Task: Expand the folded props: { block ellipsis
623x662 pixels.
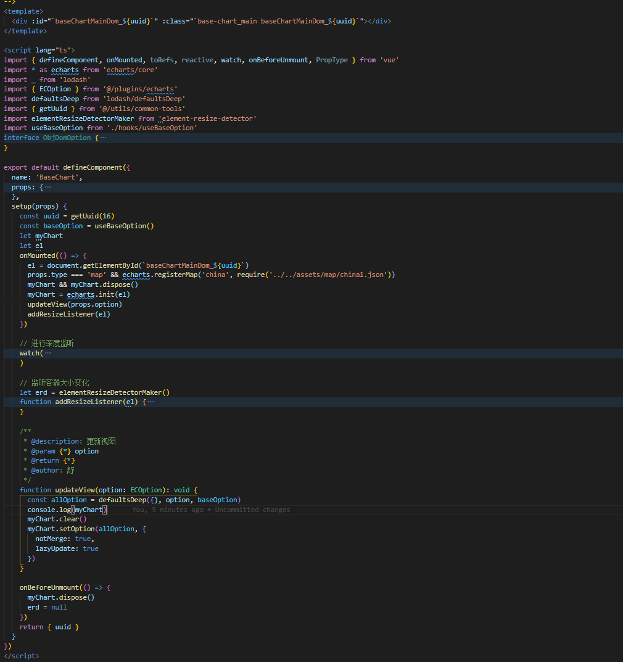Action: pos(47,187)
